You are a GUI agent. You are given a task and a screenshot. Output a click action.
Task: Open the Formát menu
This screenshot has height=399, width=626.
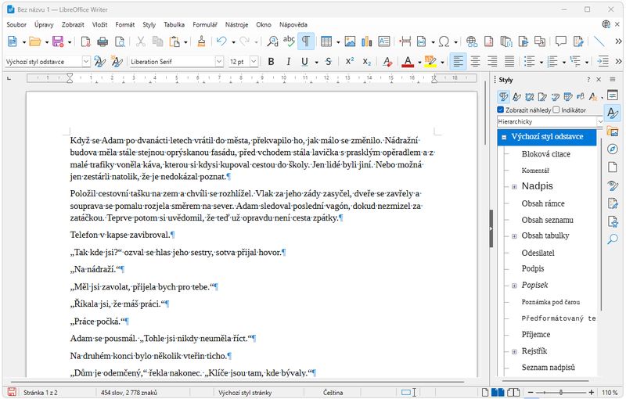(x=125, y=24)
